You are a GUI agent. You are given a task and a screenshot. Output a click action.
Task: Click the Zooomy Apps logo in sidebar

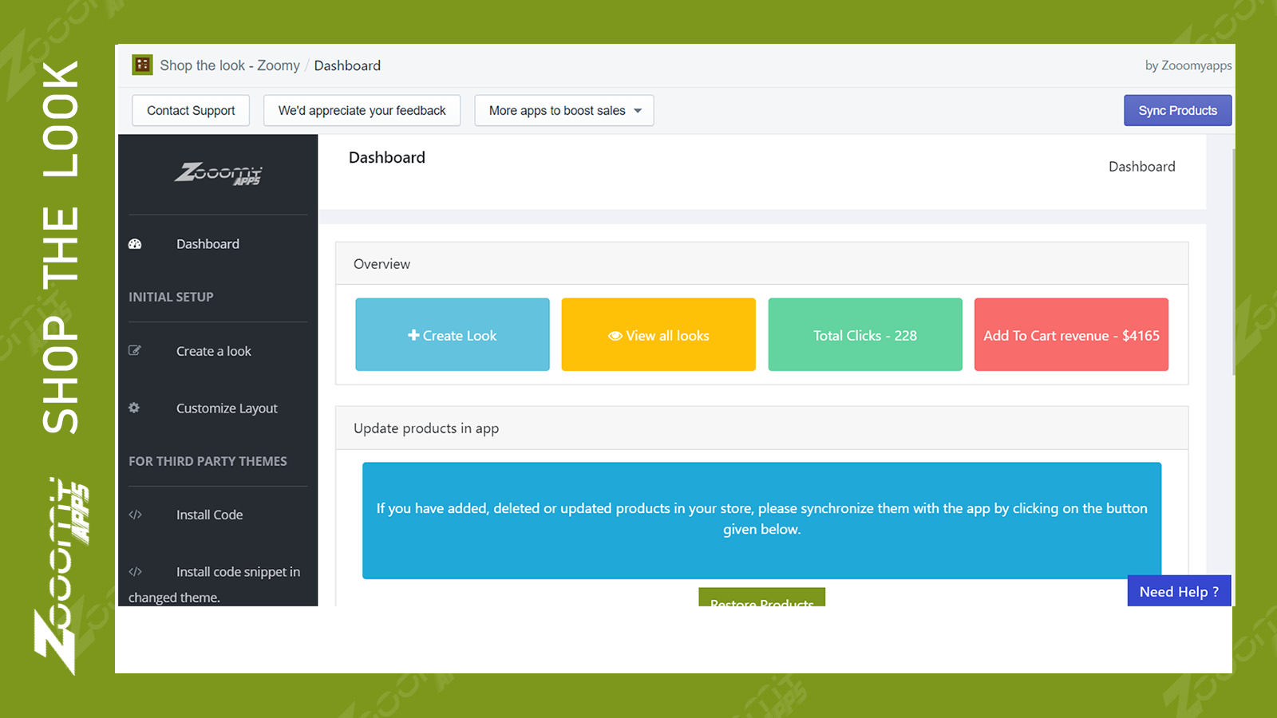tap(218, 173)
